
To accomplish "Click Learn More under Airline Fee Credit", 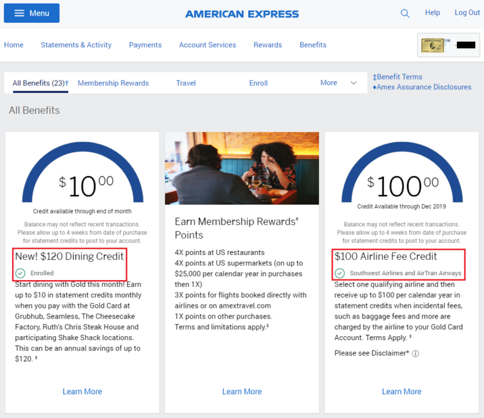I will tap(401, 392).
